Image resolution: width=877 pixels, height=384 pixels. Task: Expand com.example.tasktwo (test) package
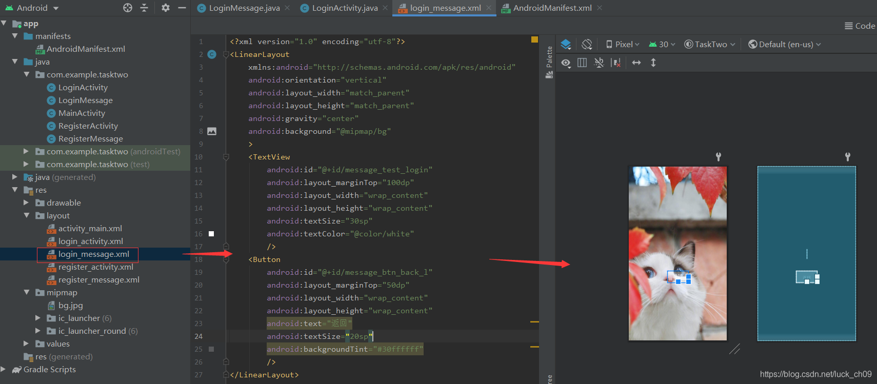pyautogui.click(x=26, y=164)
